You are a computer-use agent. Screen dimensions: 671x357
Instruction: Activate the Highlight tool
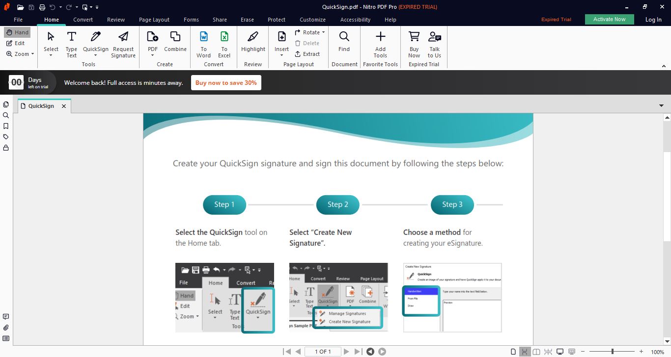coord(253,41)
